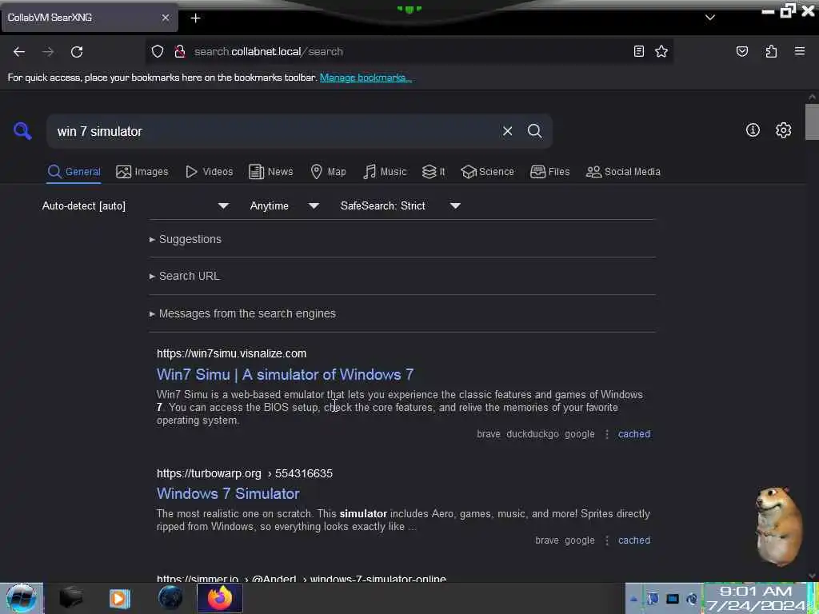Viewport: 819px width, 614px height.
Task: Expand Messages from the search engines
Action: (x=242, y=313)
